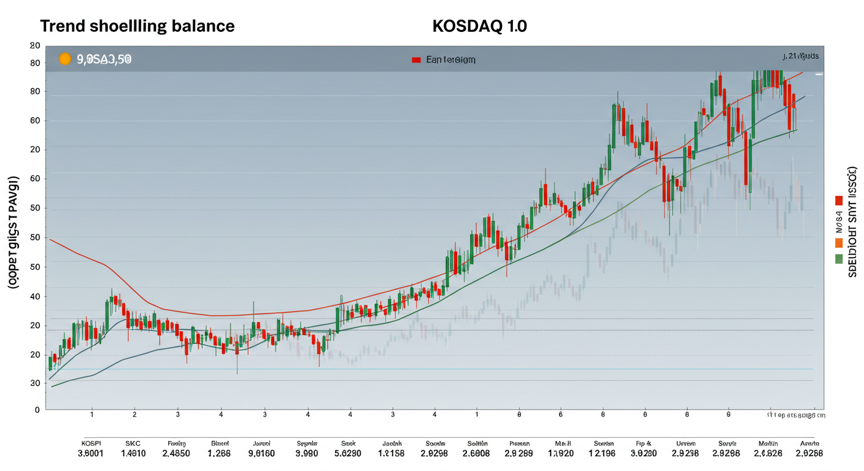The height and width of the screenshot is (471, 864).
Task: Click the header value '9,0SA3,50'
Action: (x=104, y=59)
